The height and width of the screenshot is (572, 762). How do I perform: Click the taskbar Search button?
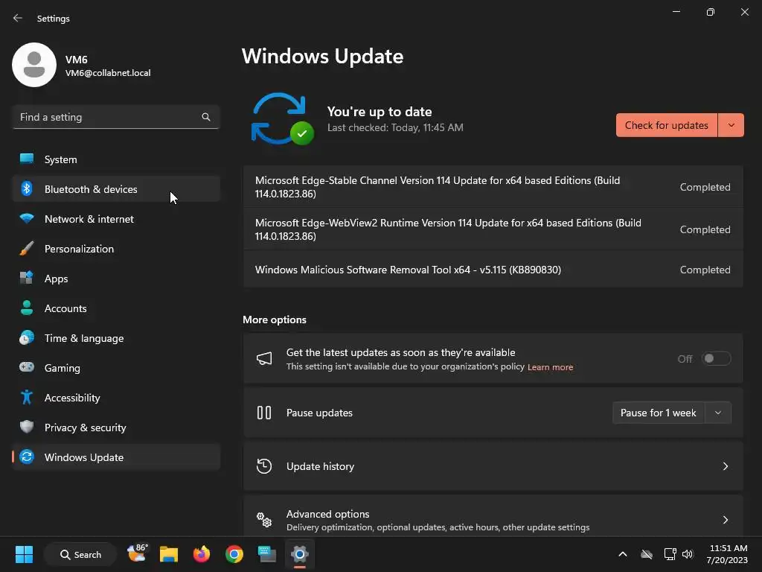coord(80,554)
